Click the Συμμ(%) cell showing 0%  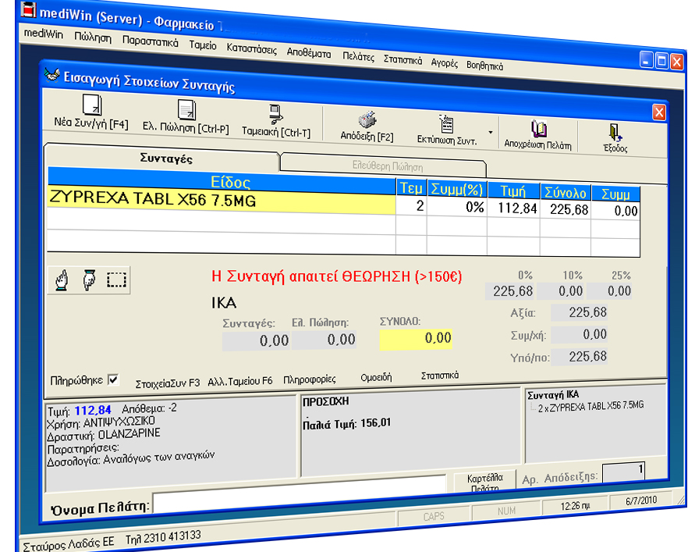tap(457, 206)
